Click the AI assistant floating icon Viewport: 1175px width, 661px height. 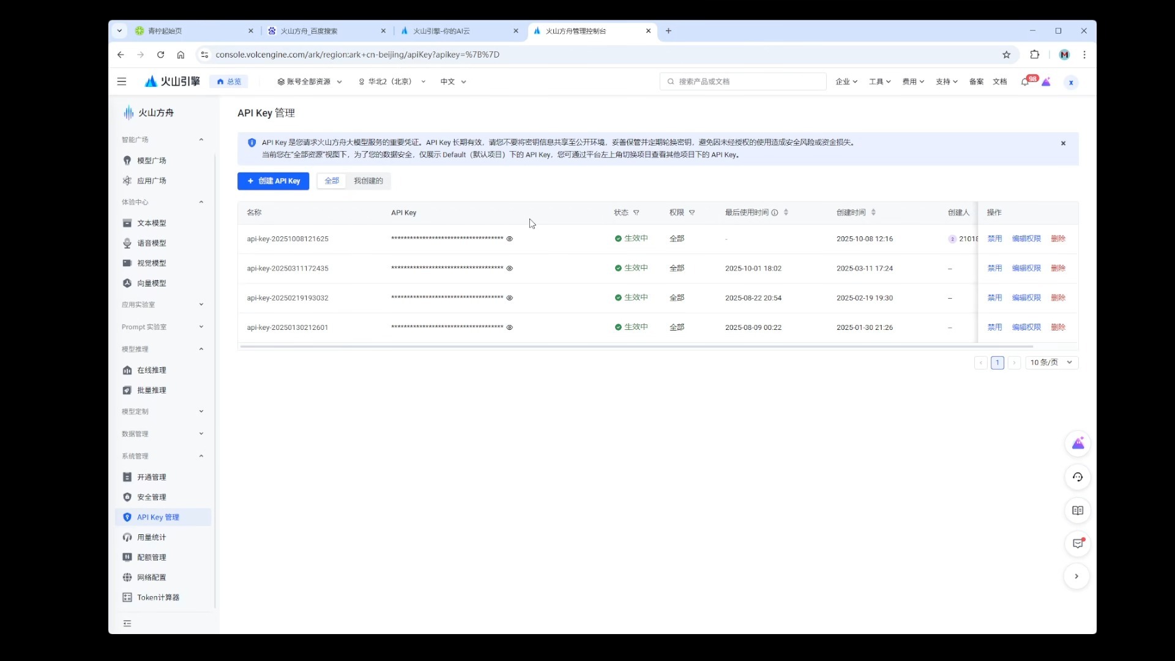coord(1078,444)
